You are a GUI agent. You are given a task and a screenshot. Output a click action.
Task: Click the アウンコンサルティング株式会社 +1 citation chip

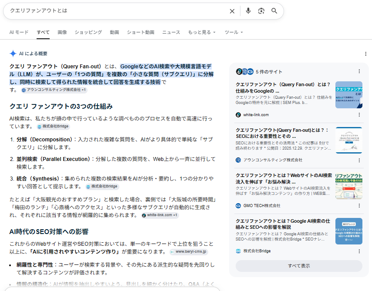pos(54,90)
